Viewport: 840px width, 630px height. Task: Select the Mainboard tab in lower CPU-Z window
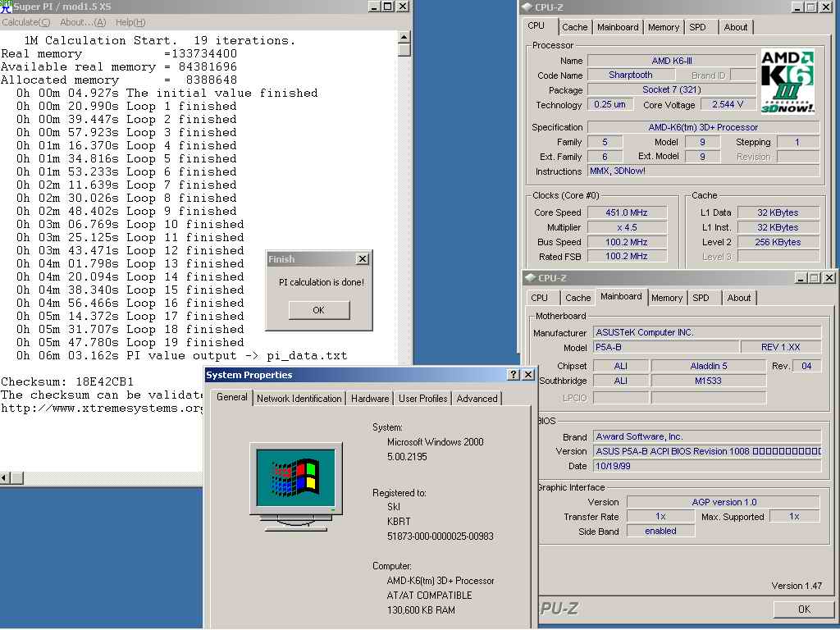point(621,296)
